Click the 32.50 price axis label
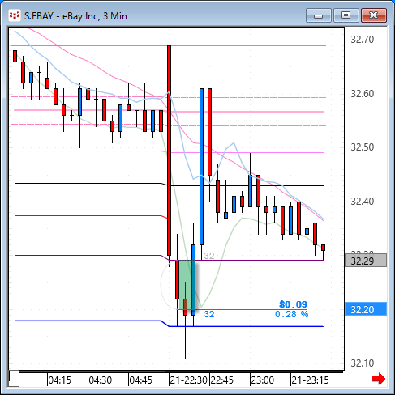The image size is (395, 395). coord(362,147)
